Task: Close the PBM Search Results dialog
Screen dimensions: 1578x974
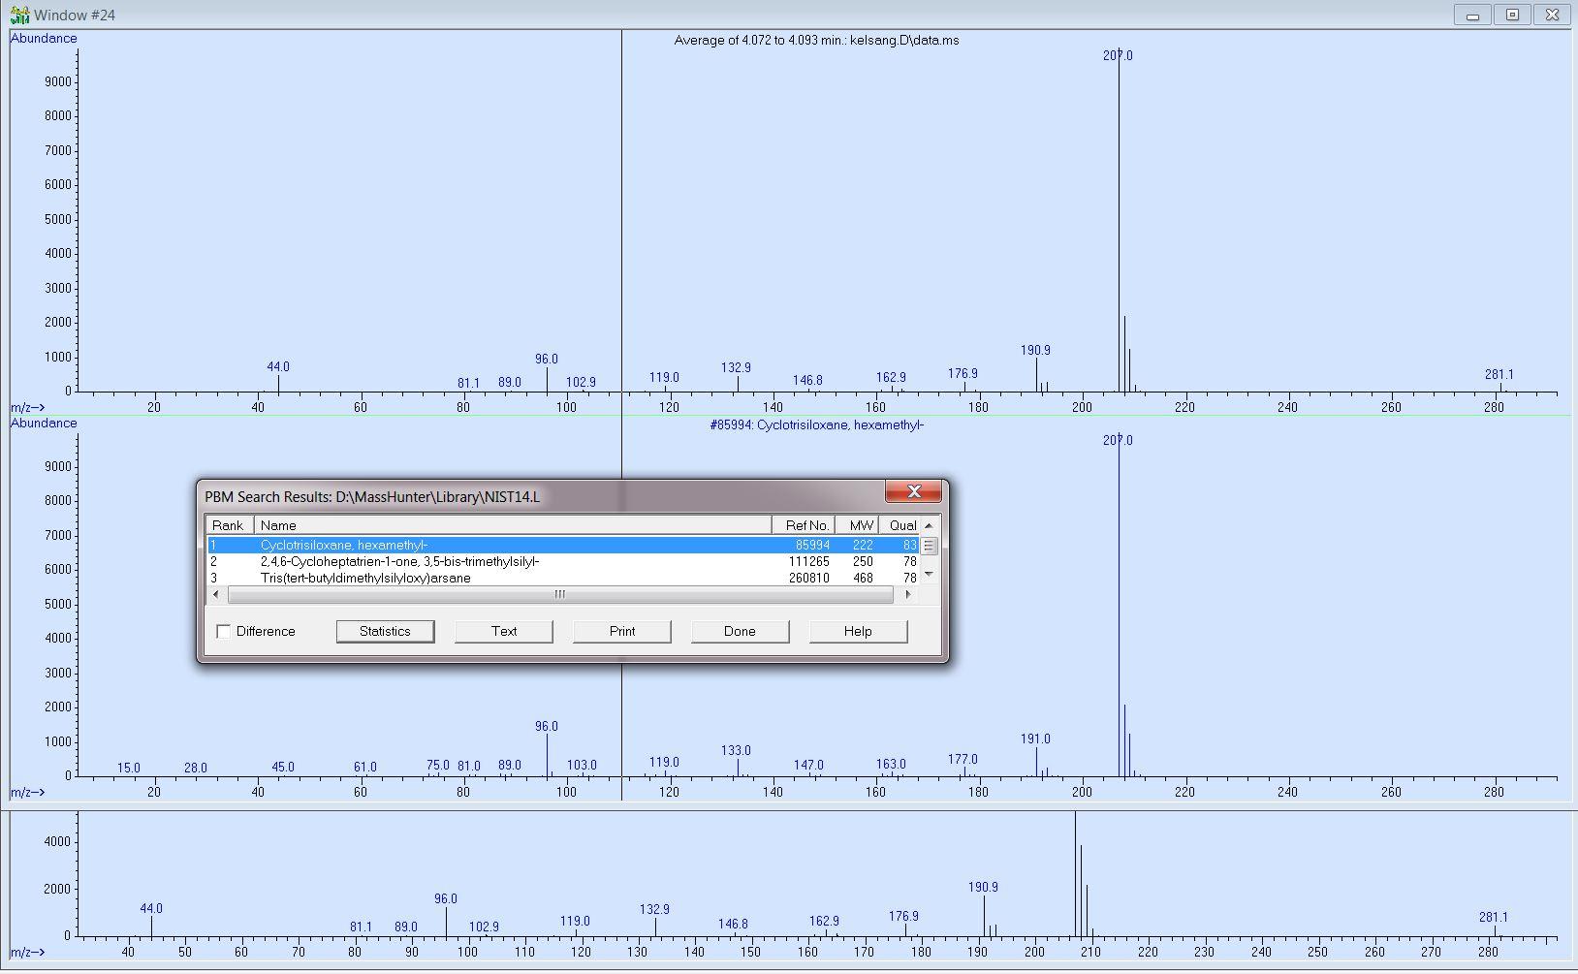Action: [912, 491]
